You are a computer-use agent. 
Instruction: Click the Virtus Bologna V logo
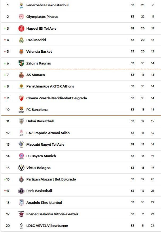click(x=21, y=168)
